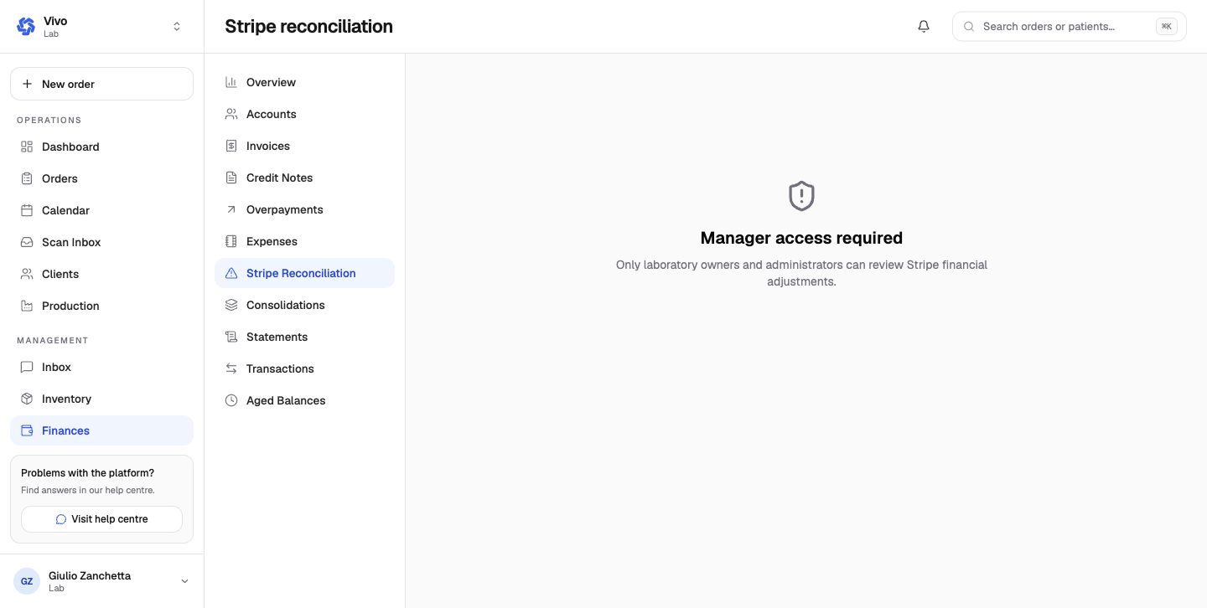Click the Stripe reconciliation page title
Screen dimensions: 1207x608
click(308, 26)
